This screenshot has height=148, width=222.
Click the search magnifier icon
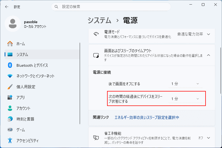[56, 7]
